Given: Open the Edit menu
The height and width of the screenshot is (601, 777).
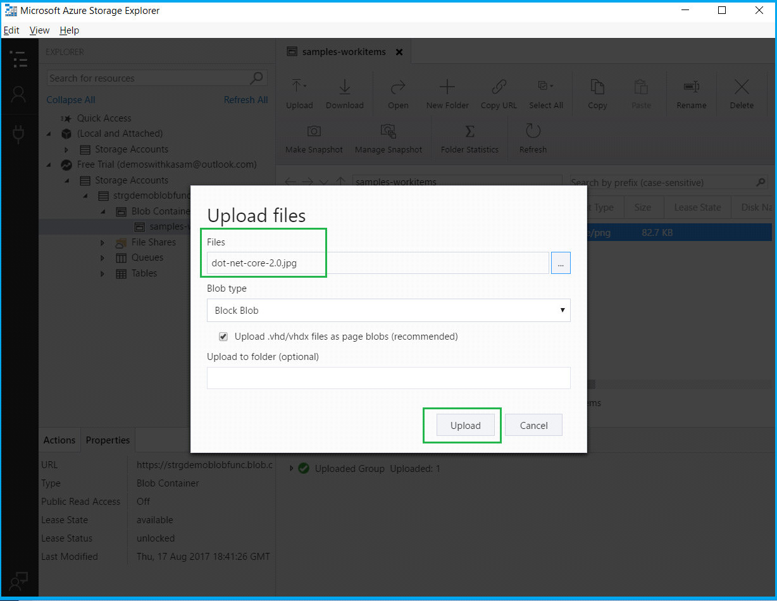Looking at the screenshot, I should point(11,30).
